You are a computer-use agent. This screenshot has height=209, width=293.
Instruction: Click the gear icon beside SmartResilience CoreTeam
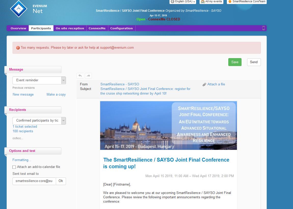[x=230, y=2]
